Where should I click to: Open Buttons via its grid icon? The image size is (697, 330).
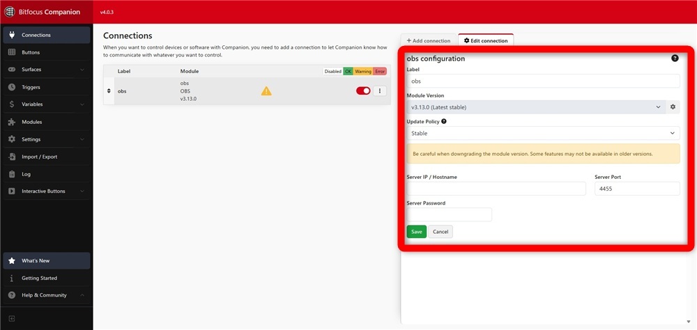click(x=12, y=52)
